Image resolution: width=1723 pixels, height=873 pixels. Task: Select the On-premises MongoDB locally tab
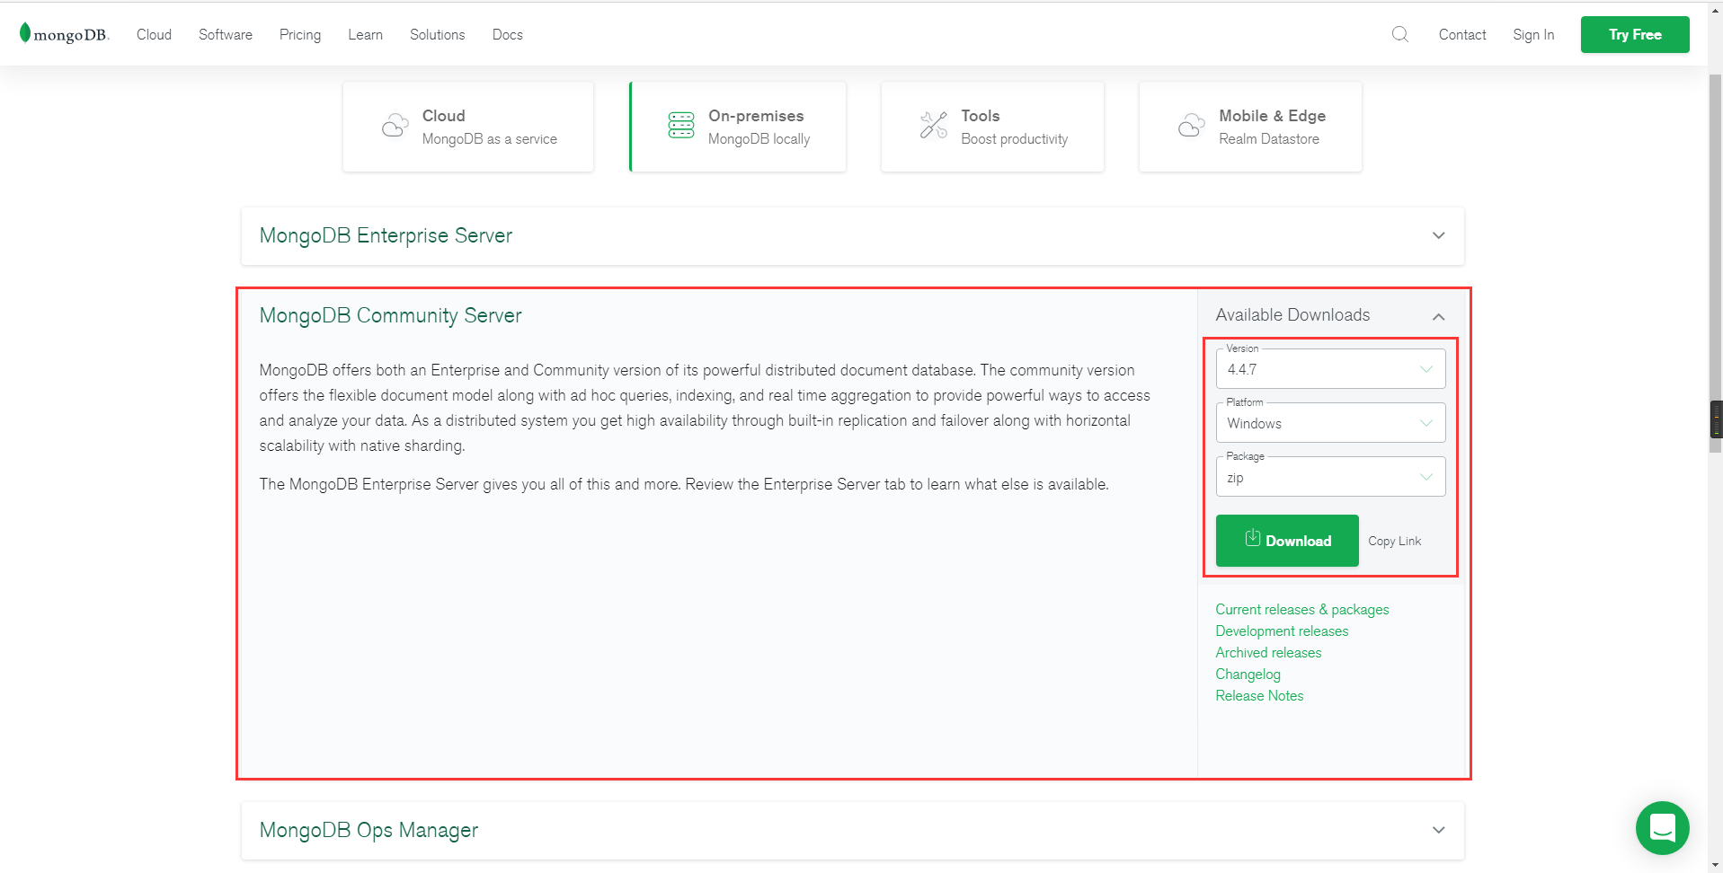(738, 127)
